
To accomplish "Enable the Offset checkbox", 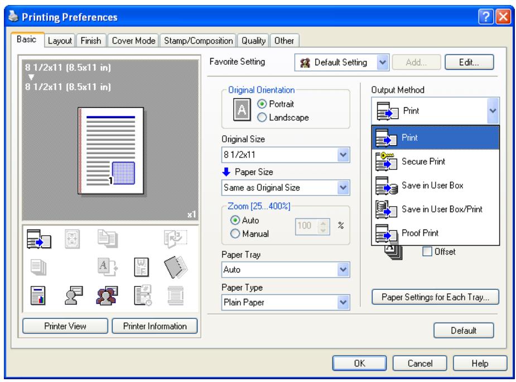I will click(427, 251).
